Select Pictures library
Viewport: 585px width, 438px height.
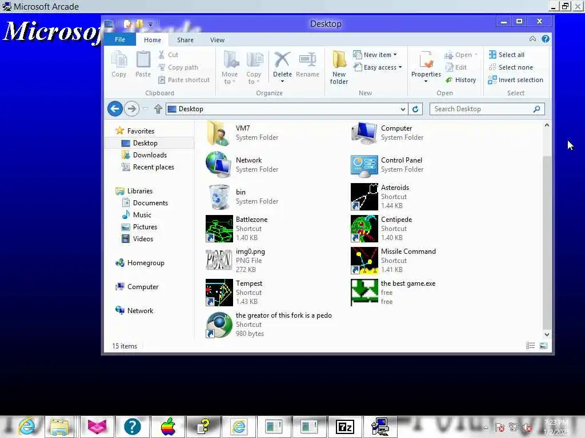pyautogui.click(x=145, y=227)
